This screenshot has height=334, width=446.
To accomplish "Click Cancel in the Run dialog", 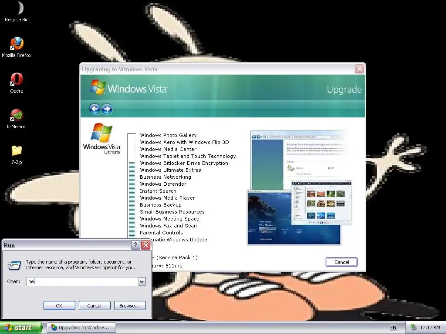I will coord(95,306).
